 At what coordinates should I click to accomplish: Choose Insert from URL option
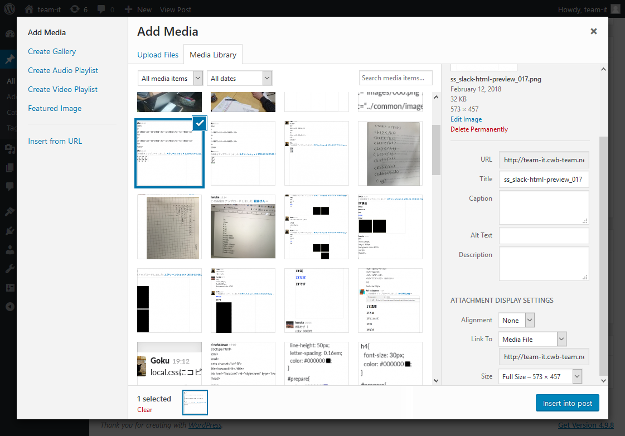click(55, 141)
